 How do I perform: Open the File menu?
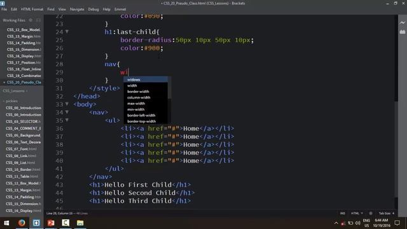click(x=4, y=9)
